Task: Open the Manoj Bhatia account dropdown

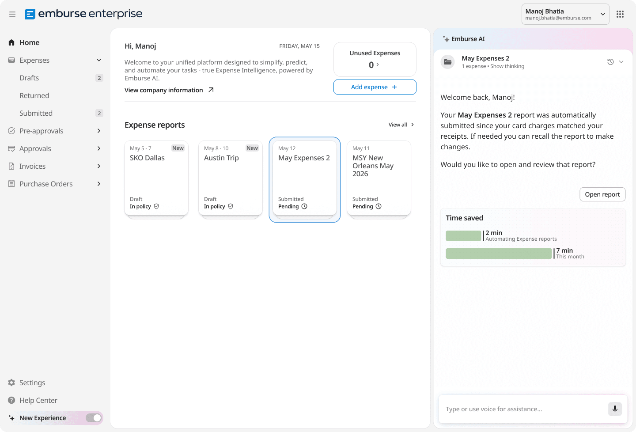Action: (565, 14)
